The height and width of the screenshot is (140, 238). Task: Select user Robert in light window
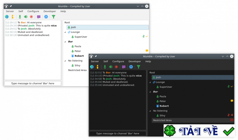coord(79,56)
